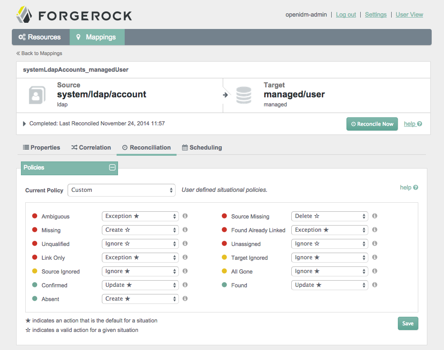Click the info icon for Unqualified
The width and height of the screenshot is (444, 350).
(185, 244)
